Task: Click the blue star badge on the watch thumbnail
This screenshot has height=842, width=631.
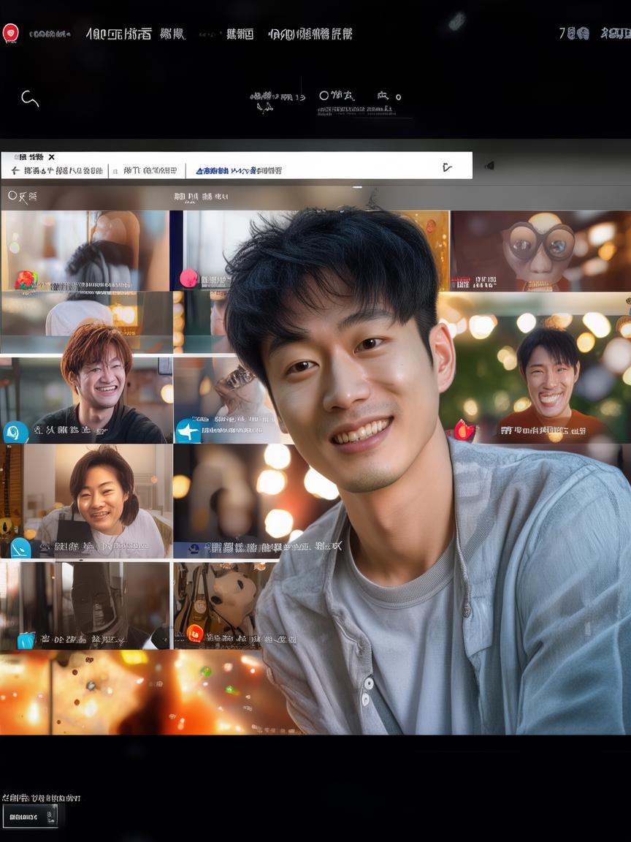Action: point(188,431)
